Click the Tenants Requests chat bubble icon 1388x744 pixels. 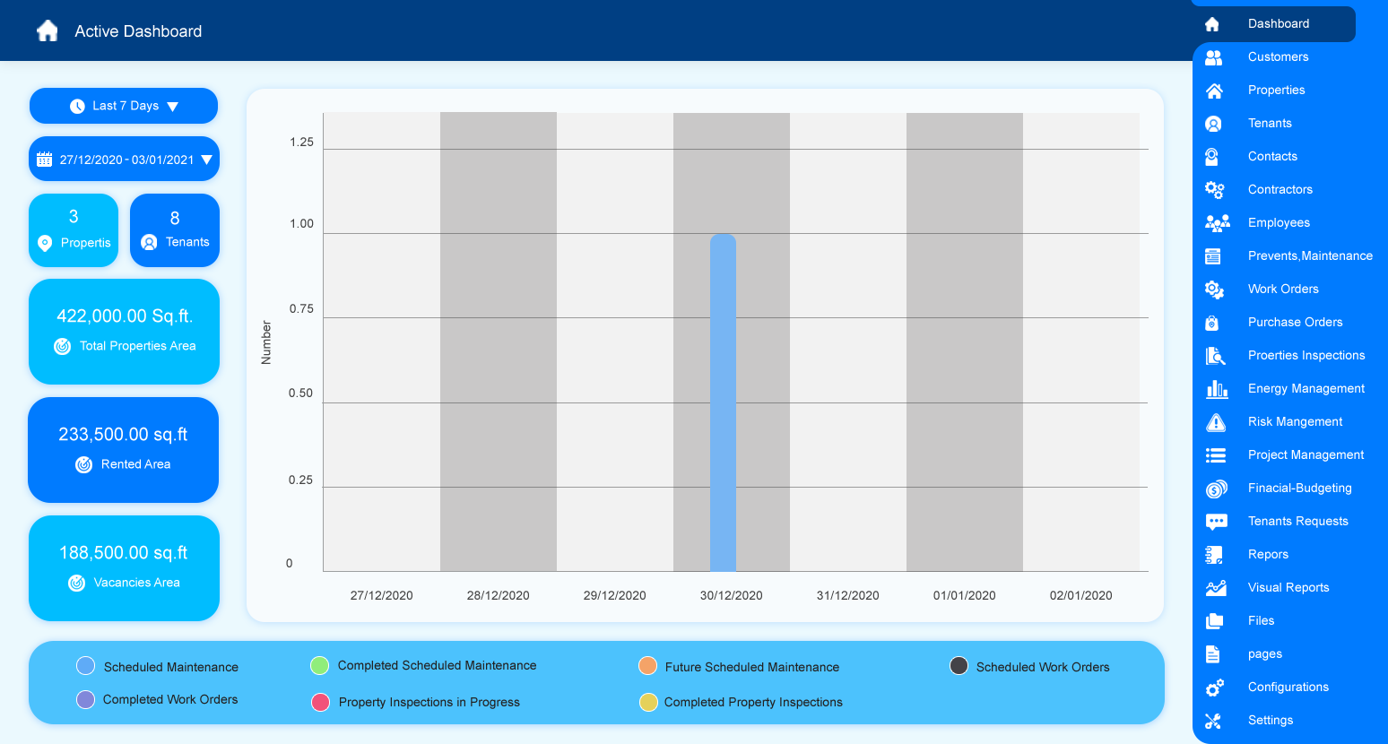pos(1216,522)
